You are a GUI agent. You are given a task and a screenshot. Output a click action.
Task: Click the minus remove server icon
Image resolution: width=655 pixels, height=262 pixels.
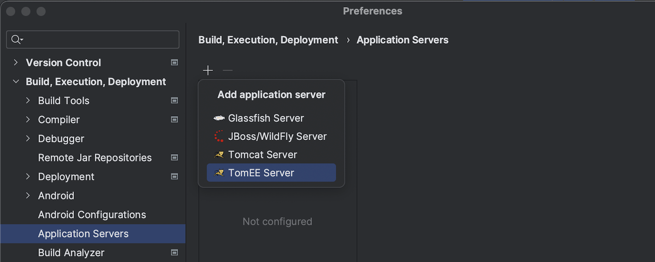228,70
